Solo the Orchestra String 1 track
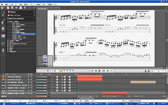The width and height of the screenshot is (168, 105). coord(29,77)
